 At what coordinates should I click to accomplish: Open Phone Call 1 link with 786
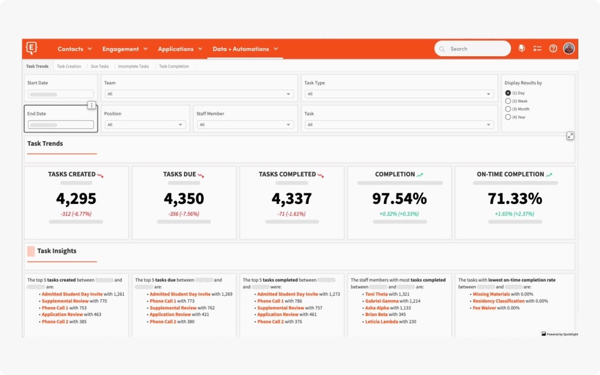(x=271, y=301)
